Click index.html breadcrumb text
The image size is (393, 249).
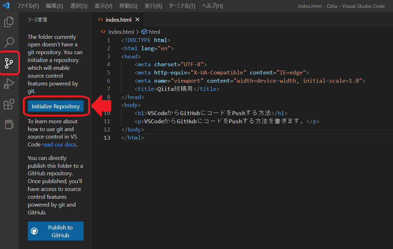coord(121,32)
